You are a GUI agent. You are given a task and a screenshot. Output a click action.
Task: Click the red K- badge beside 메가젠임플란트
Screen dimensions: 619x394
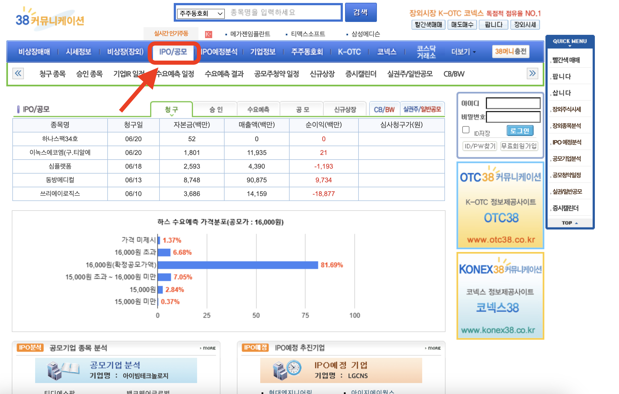209,34
